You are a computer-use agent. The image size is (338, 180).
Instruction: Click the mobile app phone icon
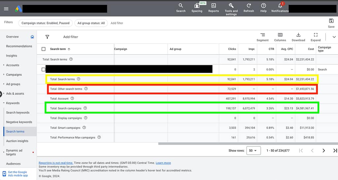tap(4, 174)
